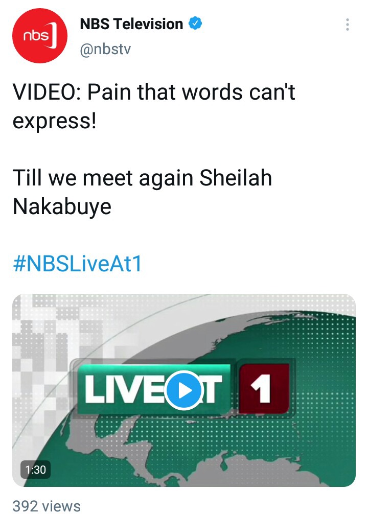Click the white 'nbs' logo text inside avatar
Viewport: 368px width, 514px height.
(x=36, y=35)
